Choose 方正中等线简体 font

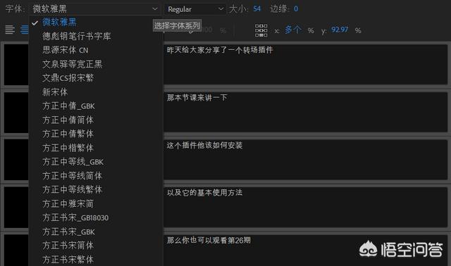[x=72, y=176]
